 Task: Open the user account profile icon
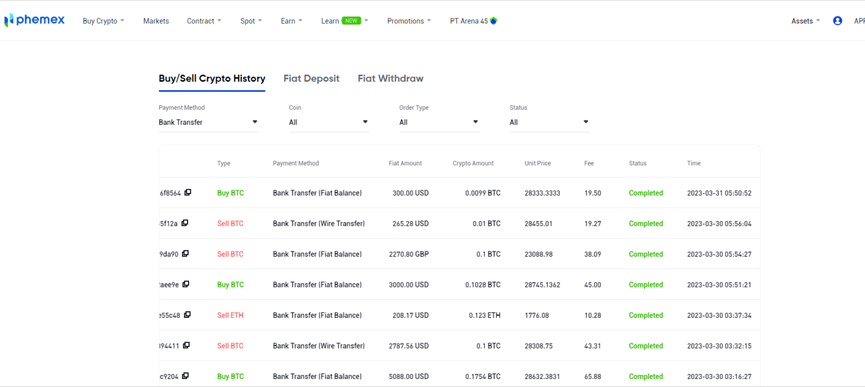(837, 21)
